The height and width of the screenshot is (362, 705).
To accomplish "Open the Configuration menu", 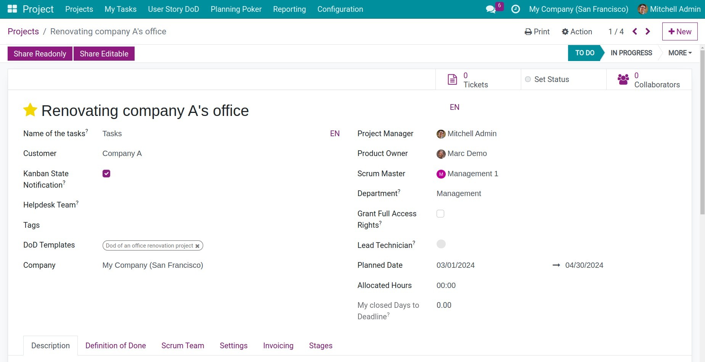I will [340, 9].
